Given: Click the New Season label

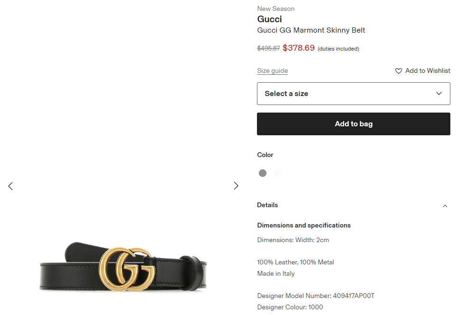Looking at the screenshot, I should tap(275, 9).
